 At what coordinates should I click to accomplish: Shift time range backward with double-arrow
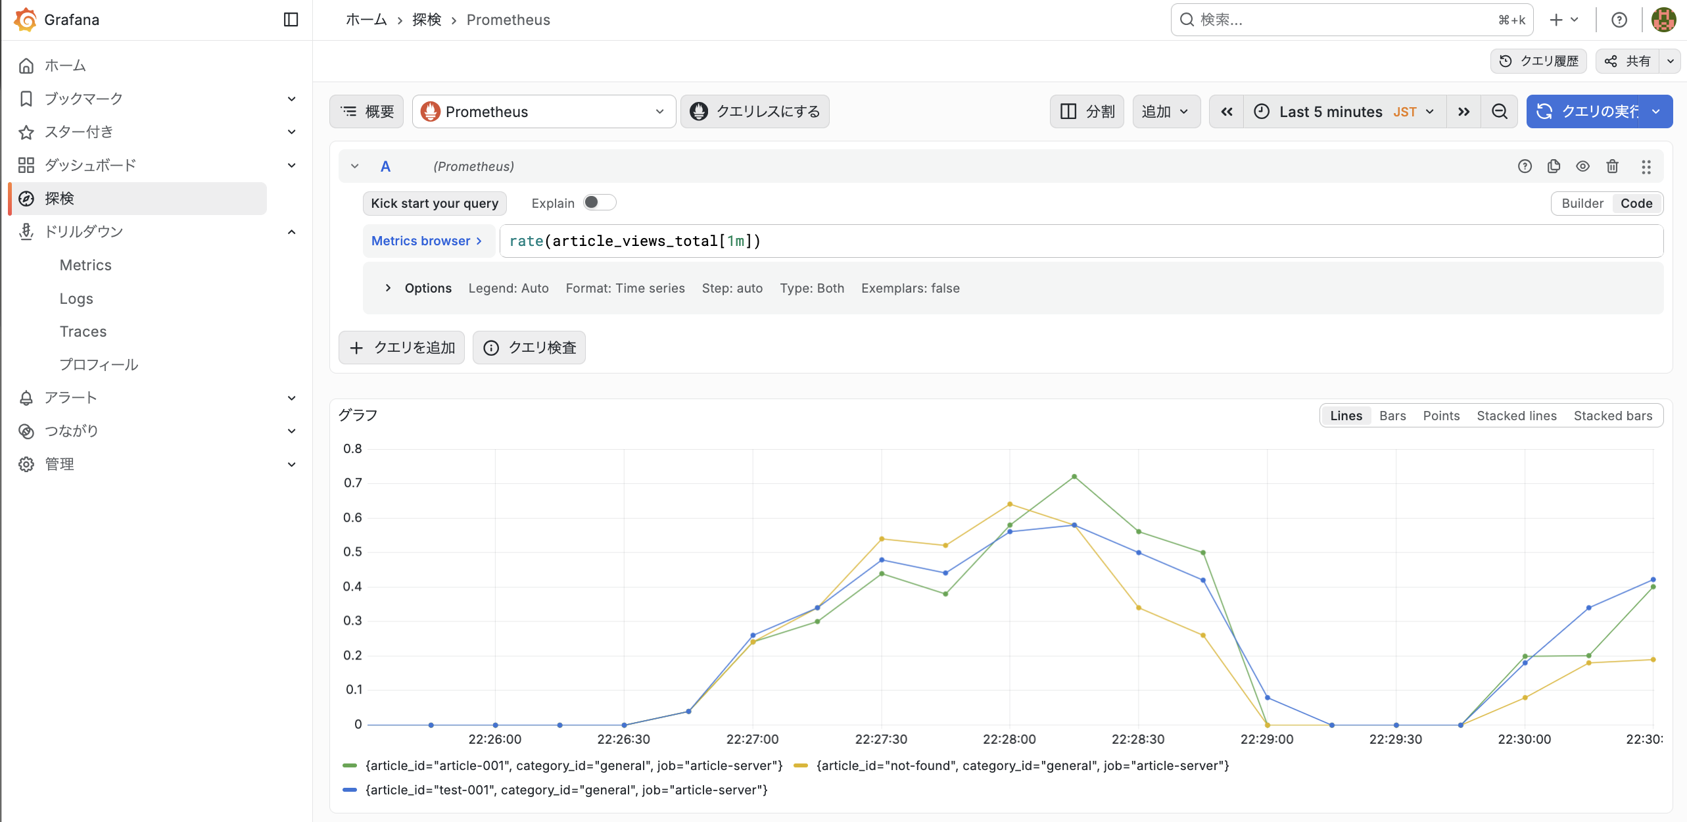click(1226, 112)
